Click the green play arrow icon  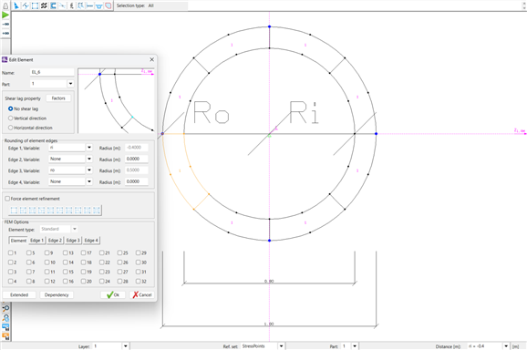5,15
